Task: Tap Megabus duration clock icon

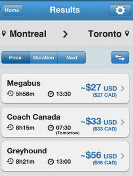Action: click(x=10, y=94)
